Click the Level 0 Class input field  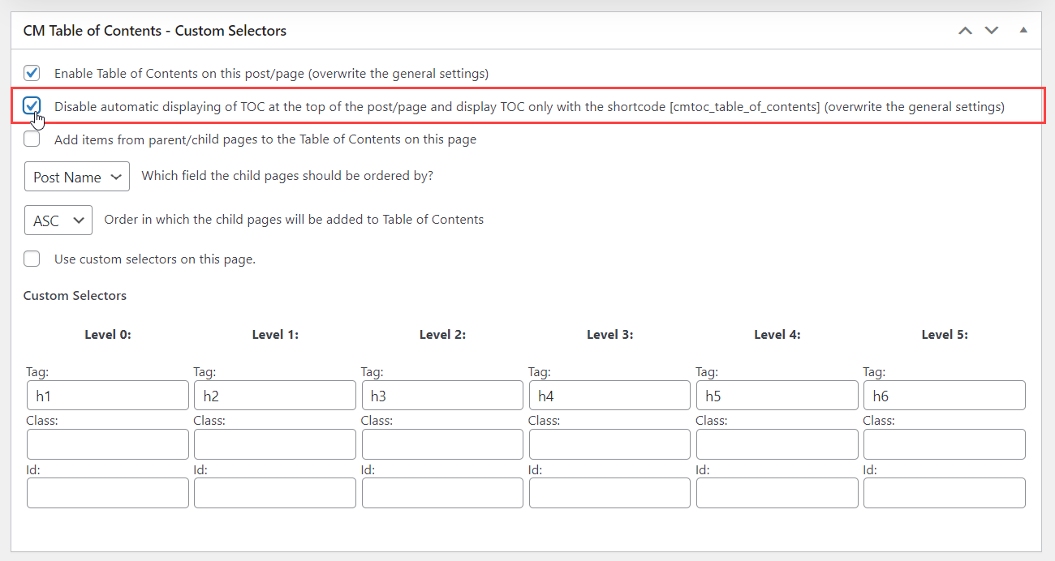coord(108,444)
